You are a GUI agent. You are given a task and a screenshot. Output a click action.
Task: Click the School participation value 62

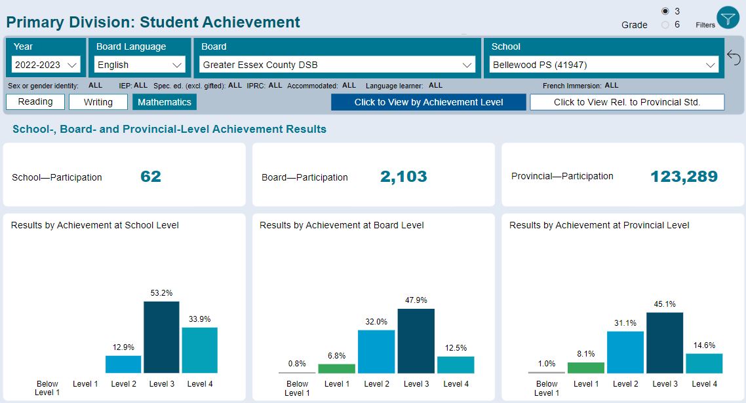pos(151,177)
